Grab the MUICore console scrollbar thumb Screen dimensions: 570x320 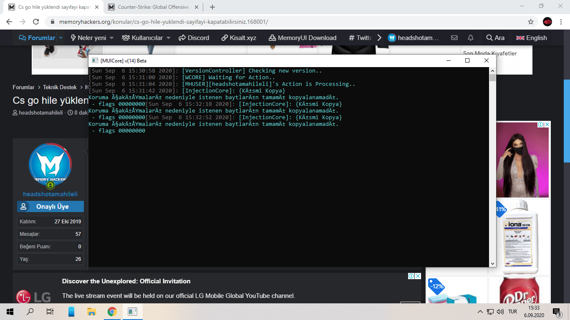point(492,78)
